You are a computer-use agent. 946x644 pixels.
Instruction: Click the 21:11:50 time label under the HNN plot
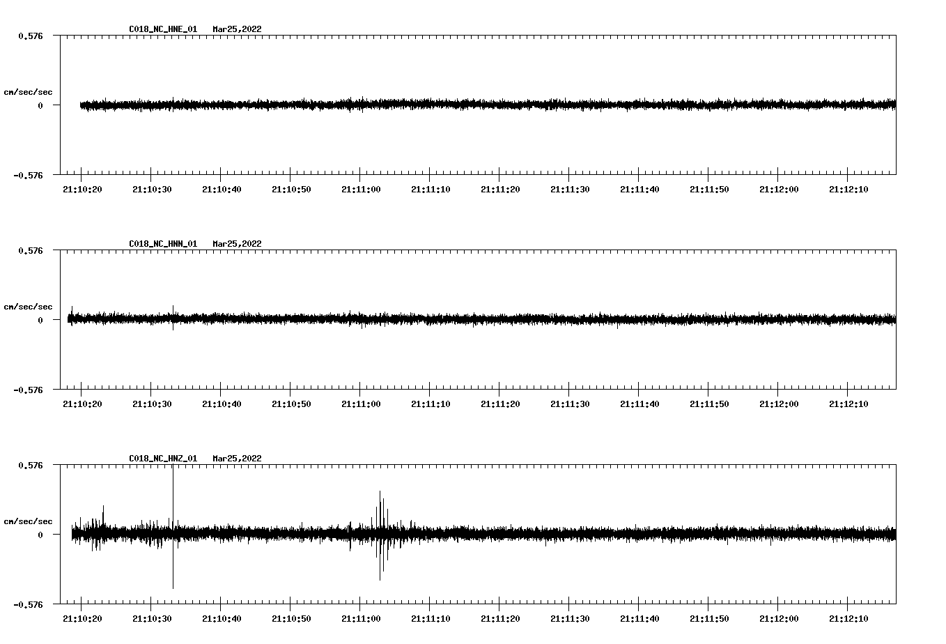click(709, 404)
